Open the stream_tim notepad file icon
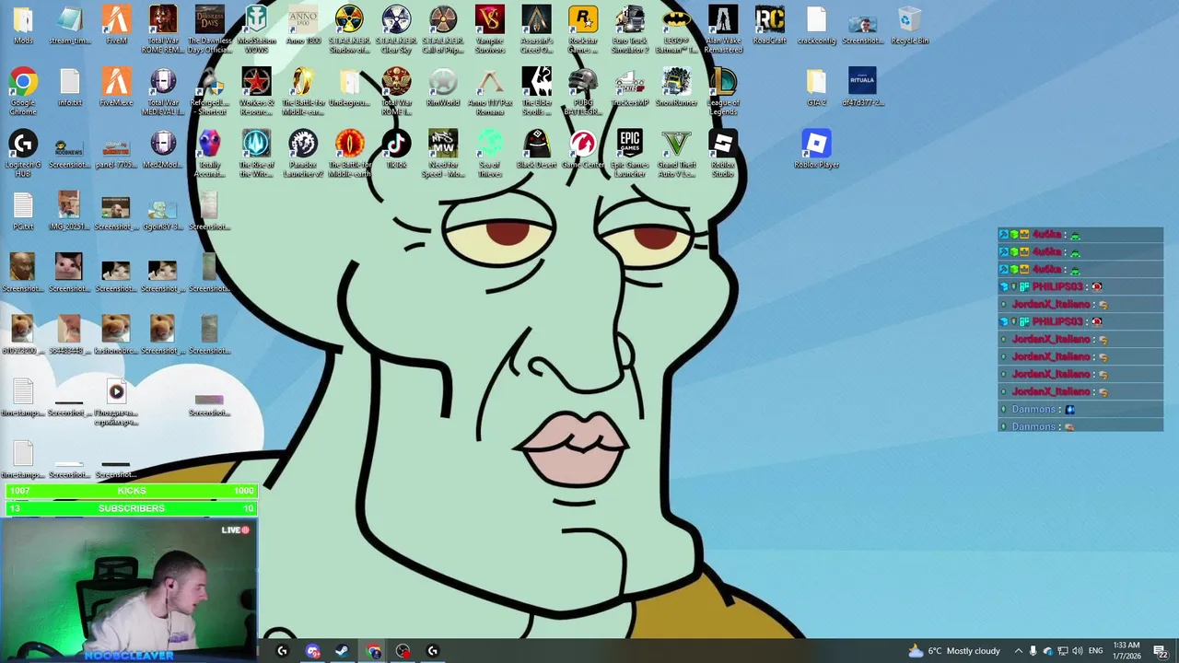Viewport: 1179px width, 663px height. click(x=69, y=26)
